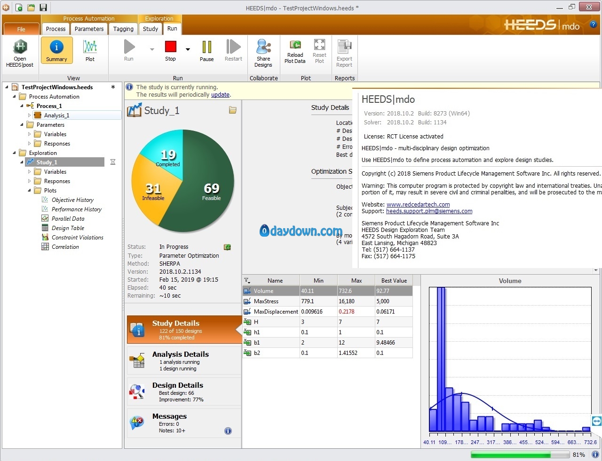Select the Run ribbon tab

[x=173, y=29]
